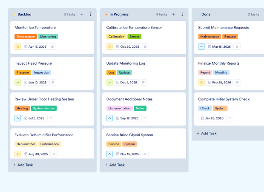Image resolution: width=264 pixels, height=192 pixels.
Task: Open the Apr 15, 2025 due date picker
Action: point(35,46)
